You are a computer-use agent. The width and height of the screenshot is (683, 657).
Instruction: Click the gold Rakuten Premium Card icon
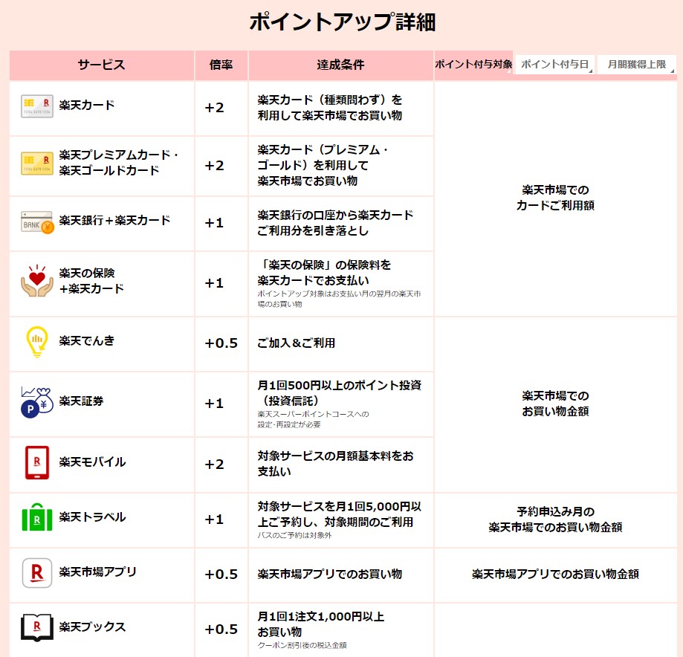pyautogui.click(x=36, y=164)
